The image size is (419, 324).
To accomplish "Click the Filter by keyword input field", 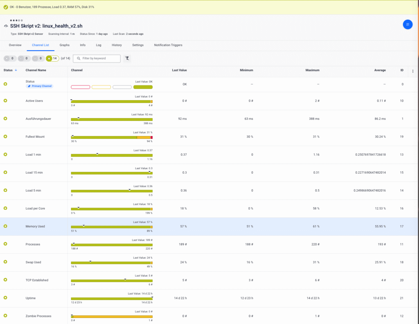I will (97, 58).
